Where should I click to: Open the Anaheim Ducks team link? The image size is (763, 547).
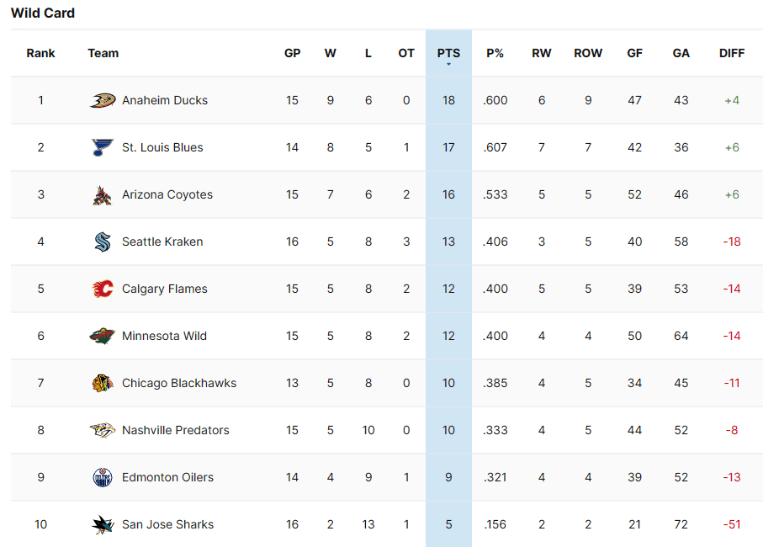coord(165,100)
